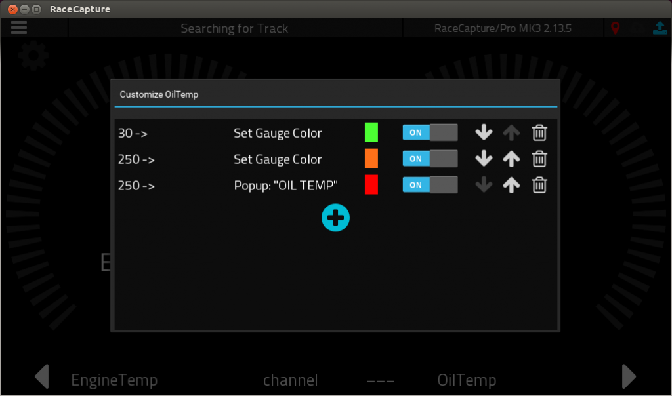Open the hamburger main menu
The width and height of the screenshot is (672, 396).
click(19, 28)
